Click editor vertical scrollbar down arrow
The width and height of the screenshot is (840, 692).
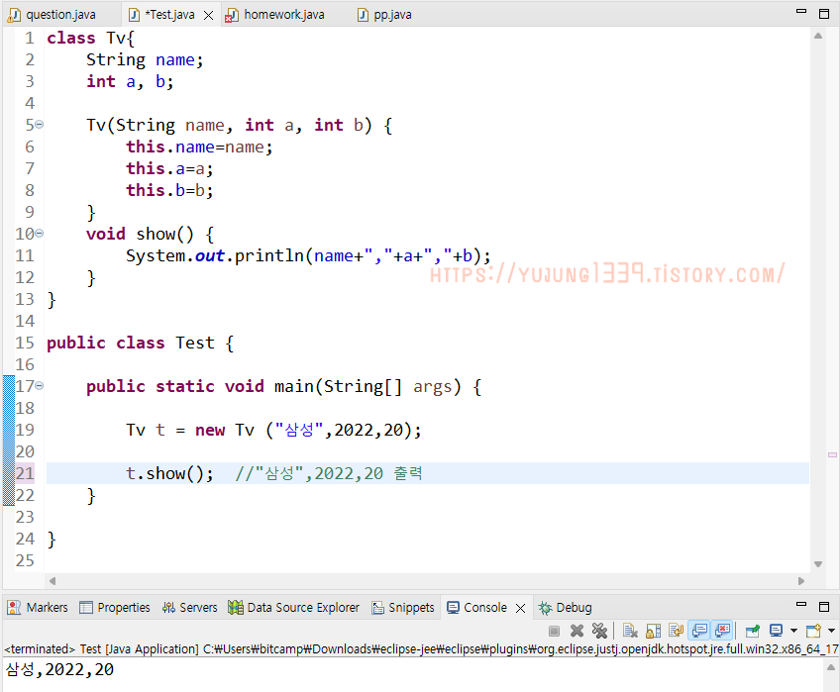coord(818,564)
